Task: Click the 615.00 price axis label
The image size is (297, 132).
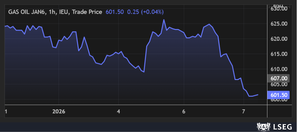Action: [279, 54]
